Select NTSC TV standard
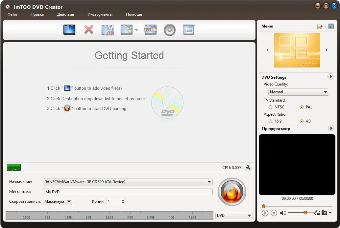The image size is (340, 228). click(270, 107)
